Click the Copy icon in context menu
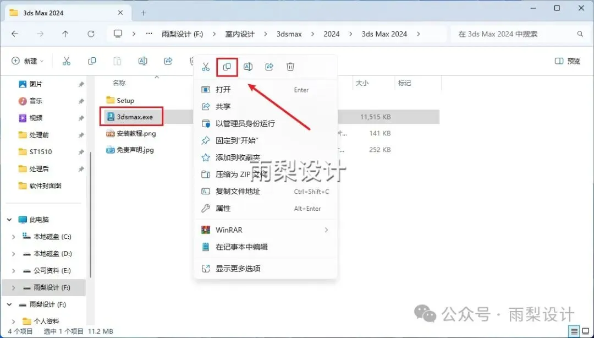 [227, 67]
